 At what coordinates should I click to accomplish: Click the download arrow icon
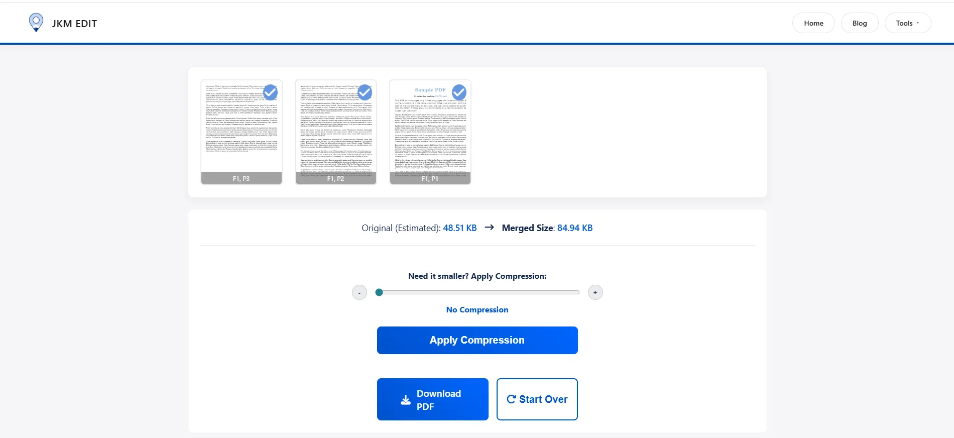406,400
